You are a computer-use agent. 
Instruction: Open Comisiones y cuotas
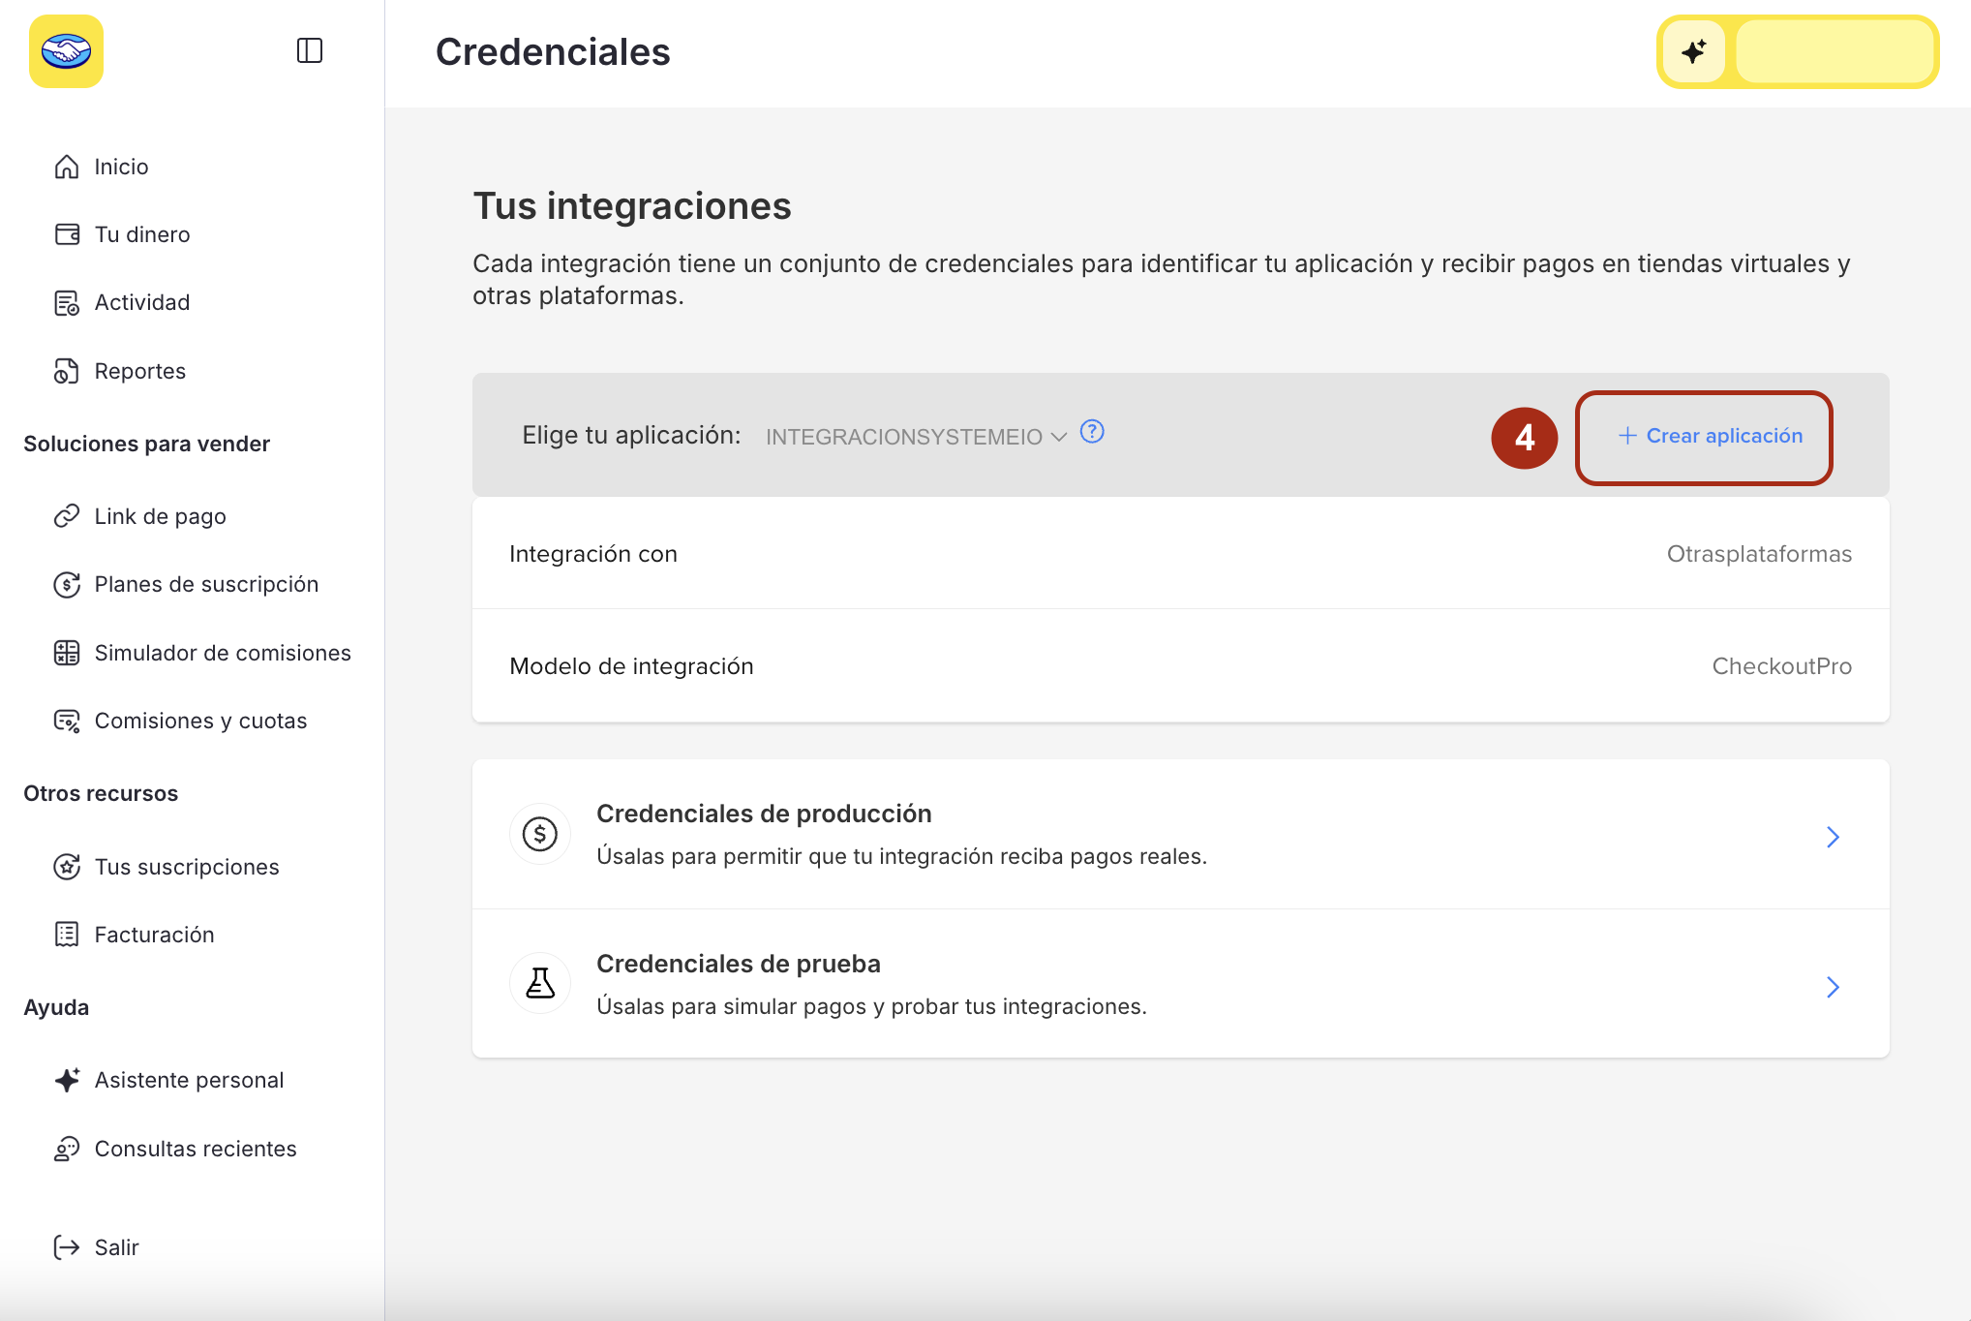tap(200, 721)
